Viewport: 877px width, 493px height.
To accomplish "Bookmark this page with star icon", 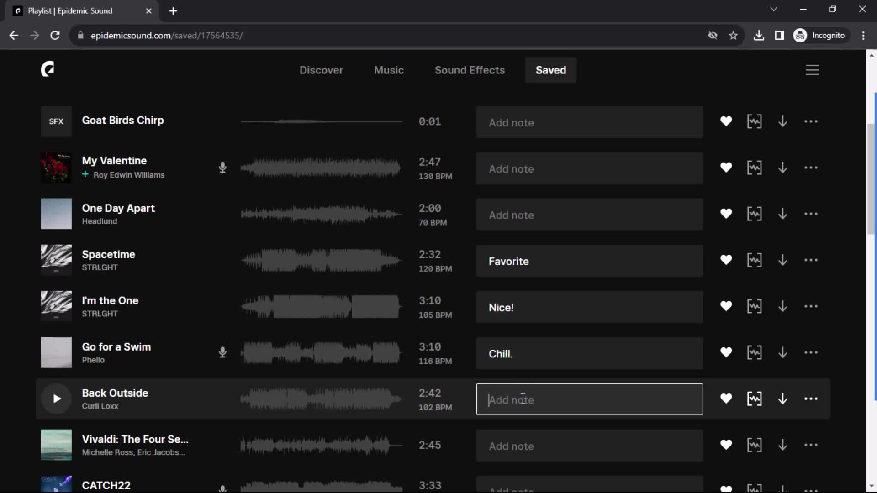I will [x=733, y=35].
